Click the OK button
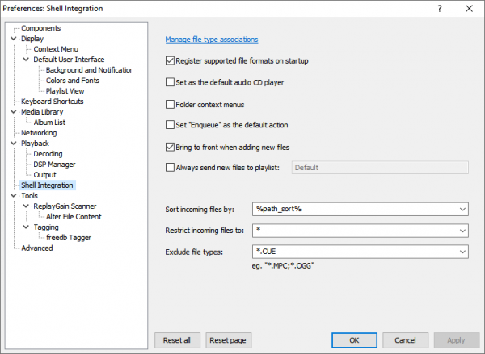This screenshot has height=354, width=485. point(354,339)
